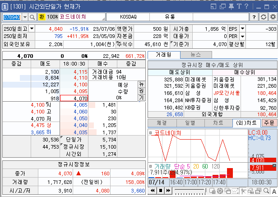Open help via title bar question mark
The width and height of the screenshot is (278, 197).
click(246, 6)
